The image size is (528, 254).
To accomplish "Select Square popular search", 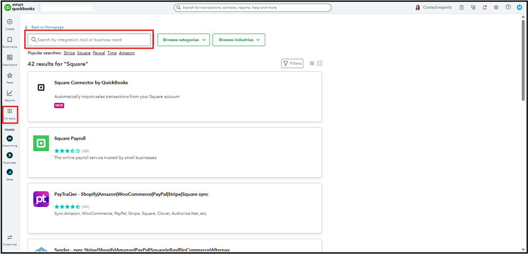I will point(84,53).
